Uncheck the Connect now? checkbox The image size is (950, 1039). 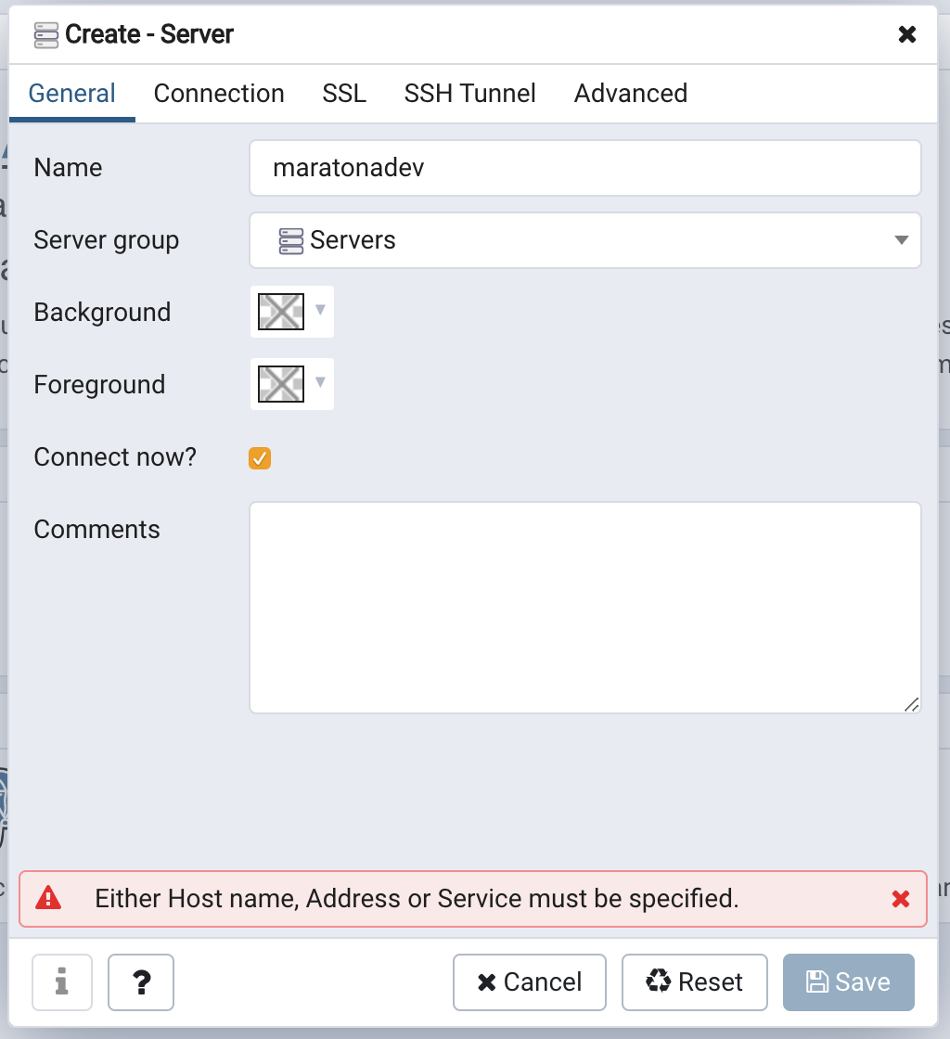pos(260,457)
